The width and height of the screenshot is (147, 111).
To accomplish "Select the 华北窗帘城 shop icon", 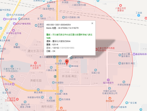I will 4,19.
